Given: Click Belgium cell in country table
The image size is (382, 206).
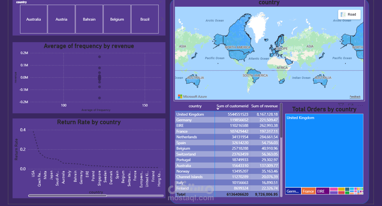Looking at the screenshot, I should tap(195, 148).
